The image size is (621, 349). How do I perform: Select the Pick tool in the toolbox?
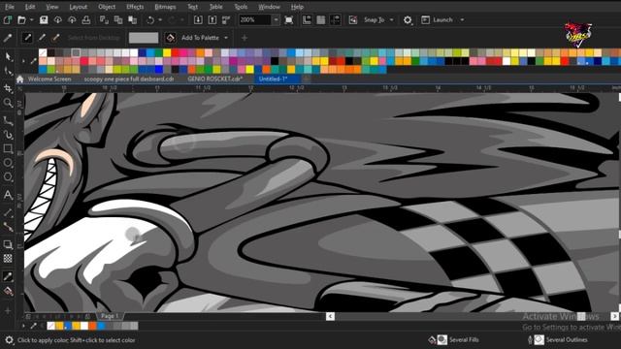tap(8, 56)
